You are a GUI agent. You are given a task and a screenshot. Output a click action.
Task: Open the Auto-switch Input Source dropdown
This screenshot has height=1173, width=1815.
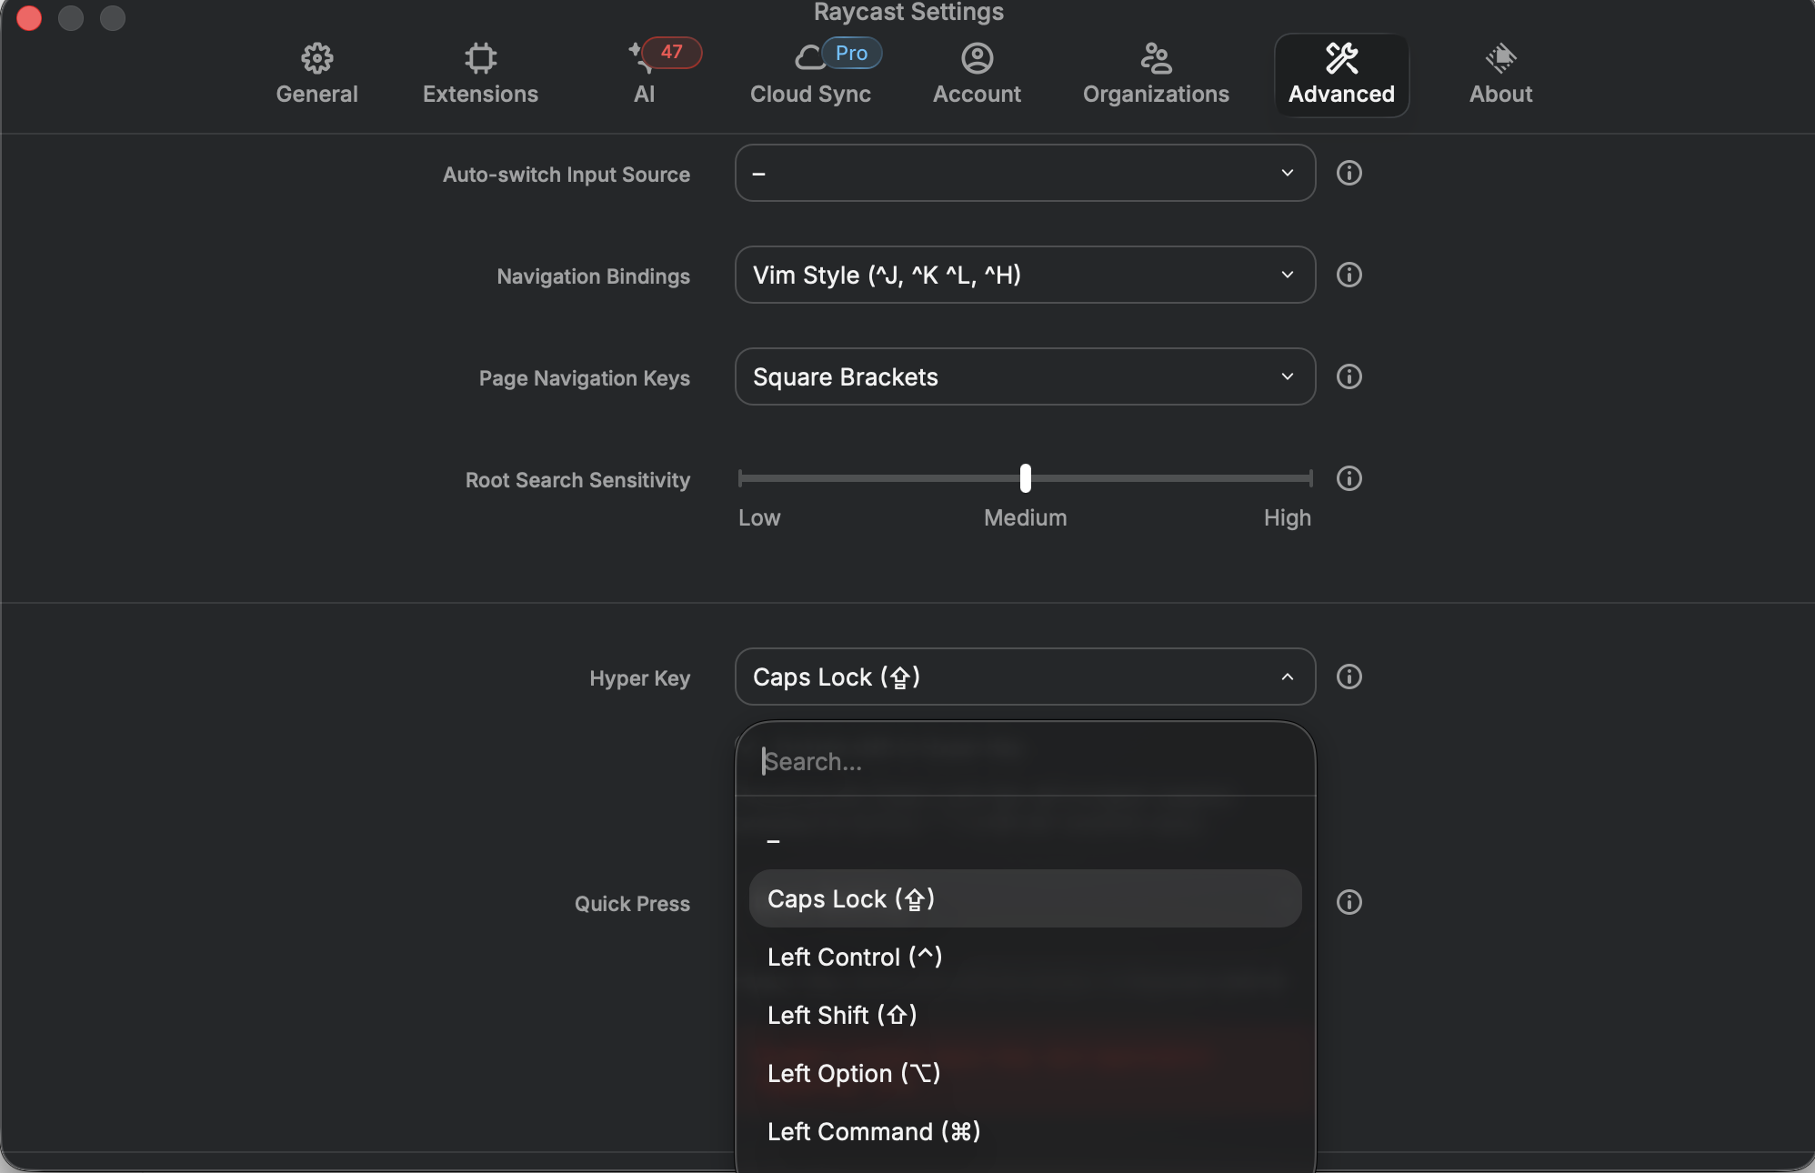pos(1025,173)
